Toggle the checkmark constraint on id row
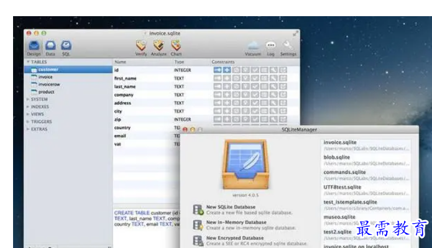The image size is (432, 248). coord(255,70)
